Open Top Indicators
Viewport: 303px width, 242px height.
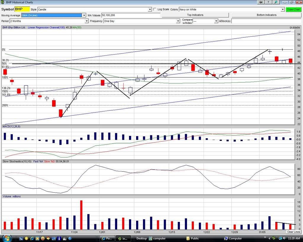[x=195, y=15]
